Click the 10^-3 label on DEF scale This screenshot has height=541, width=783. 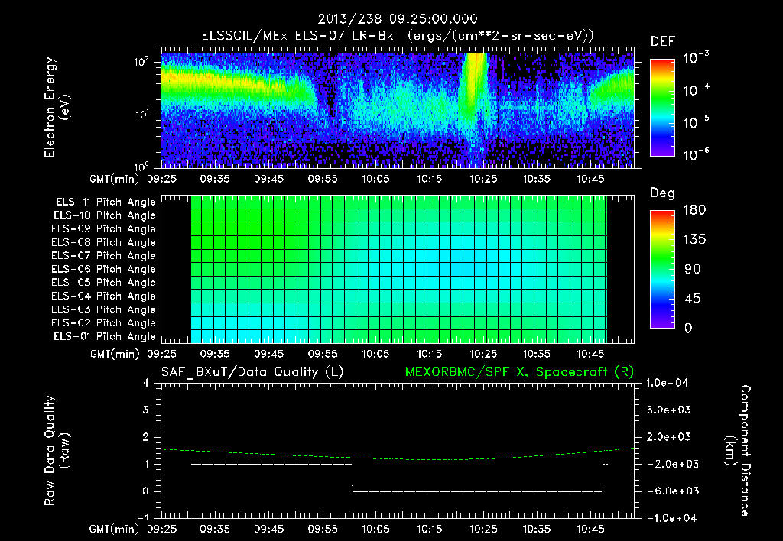[x=696, y=58]
